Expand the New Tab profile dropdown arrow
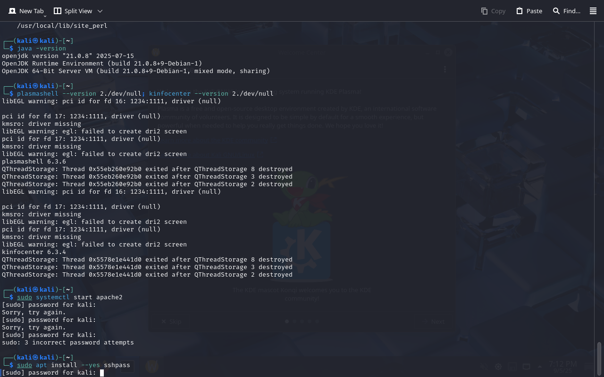Viewport: 604px width, 377px height. 45,16
